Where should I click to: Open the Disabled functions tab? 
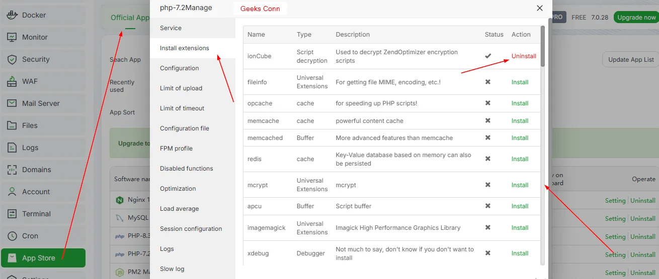click(193, 169)
